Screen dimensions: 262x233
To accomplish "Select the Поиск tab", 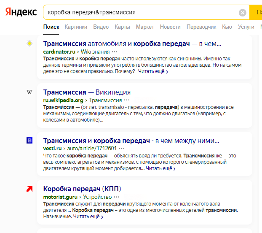I will pyautogui.click(x=51, y=27).
